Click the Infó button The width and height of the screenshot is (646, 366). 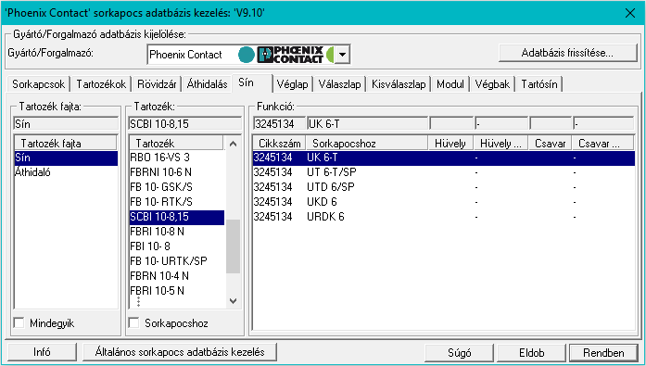click(x=42, y=352)
